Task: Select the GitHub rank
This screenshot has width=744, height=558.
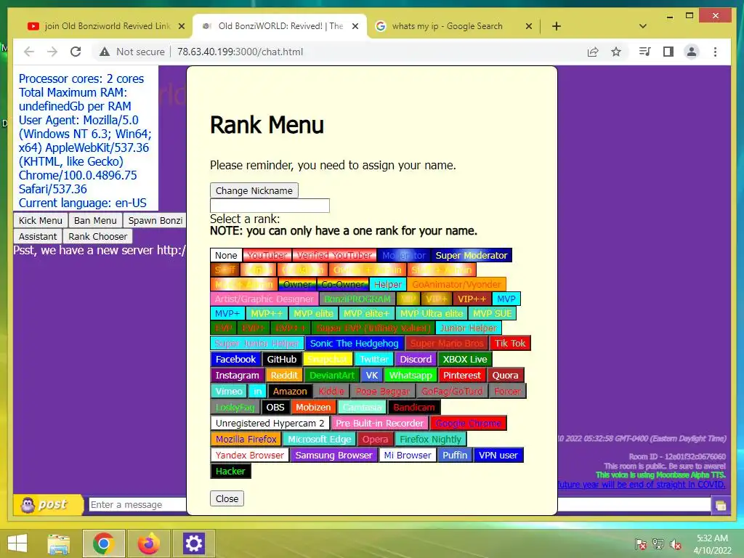Action: pos(282,359)
